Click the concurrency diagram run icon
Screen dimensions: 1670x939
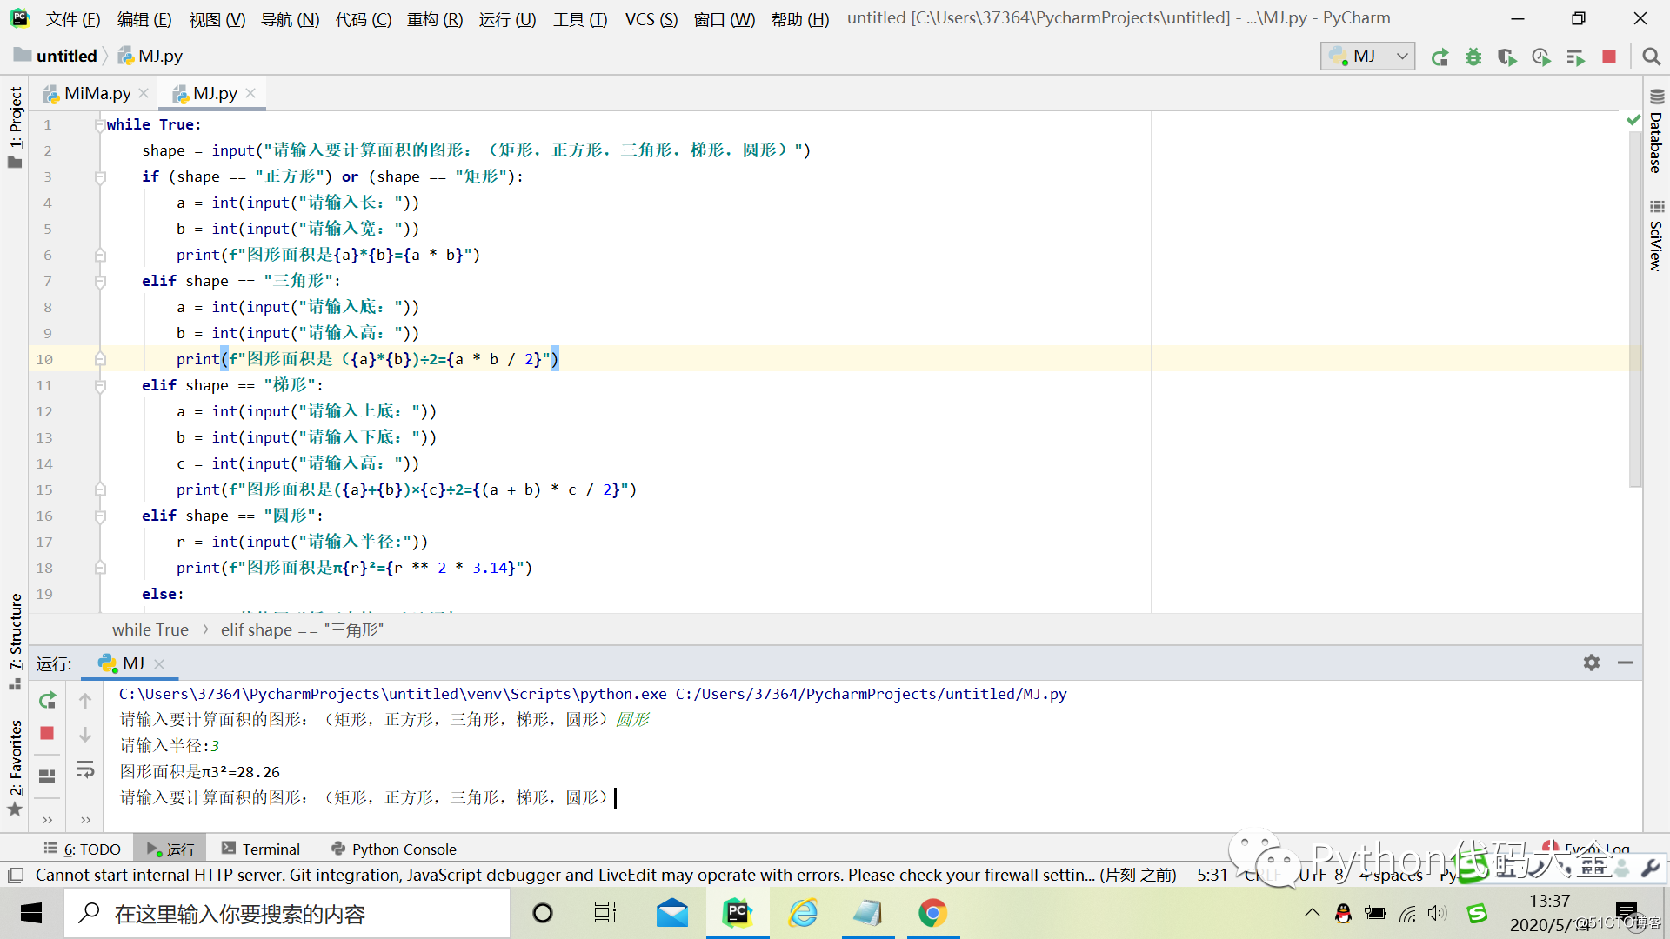1575,57
